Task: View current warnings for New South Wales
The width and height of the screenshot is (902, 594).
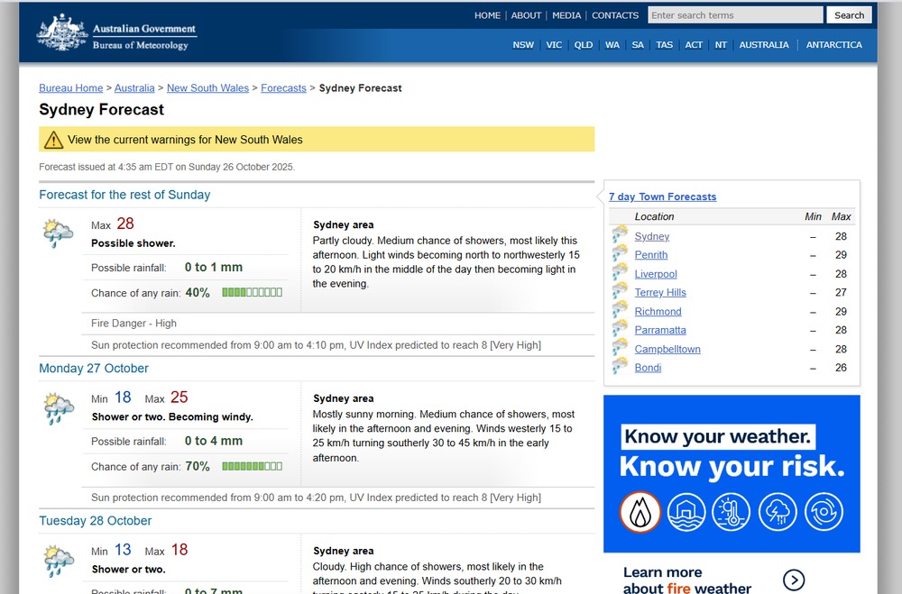Action: click(185, 140)
